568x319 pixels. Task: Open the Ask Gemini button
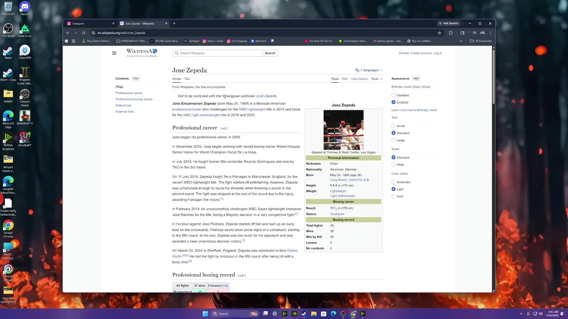[448, 23]
